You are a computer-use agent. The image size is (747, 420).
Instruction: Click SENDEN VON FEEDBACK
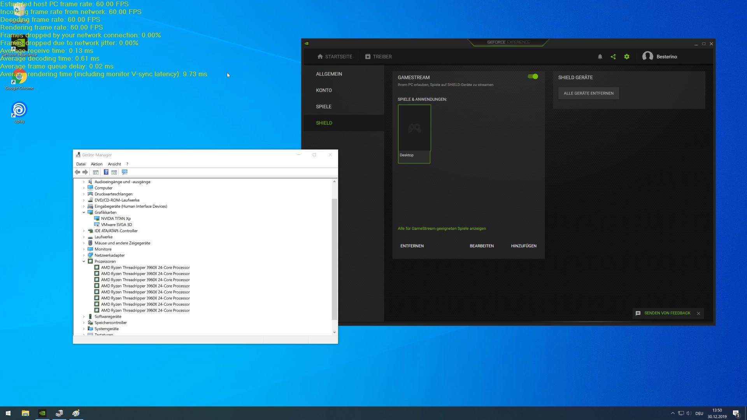(667, 313)
